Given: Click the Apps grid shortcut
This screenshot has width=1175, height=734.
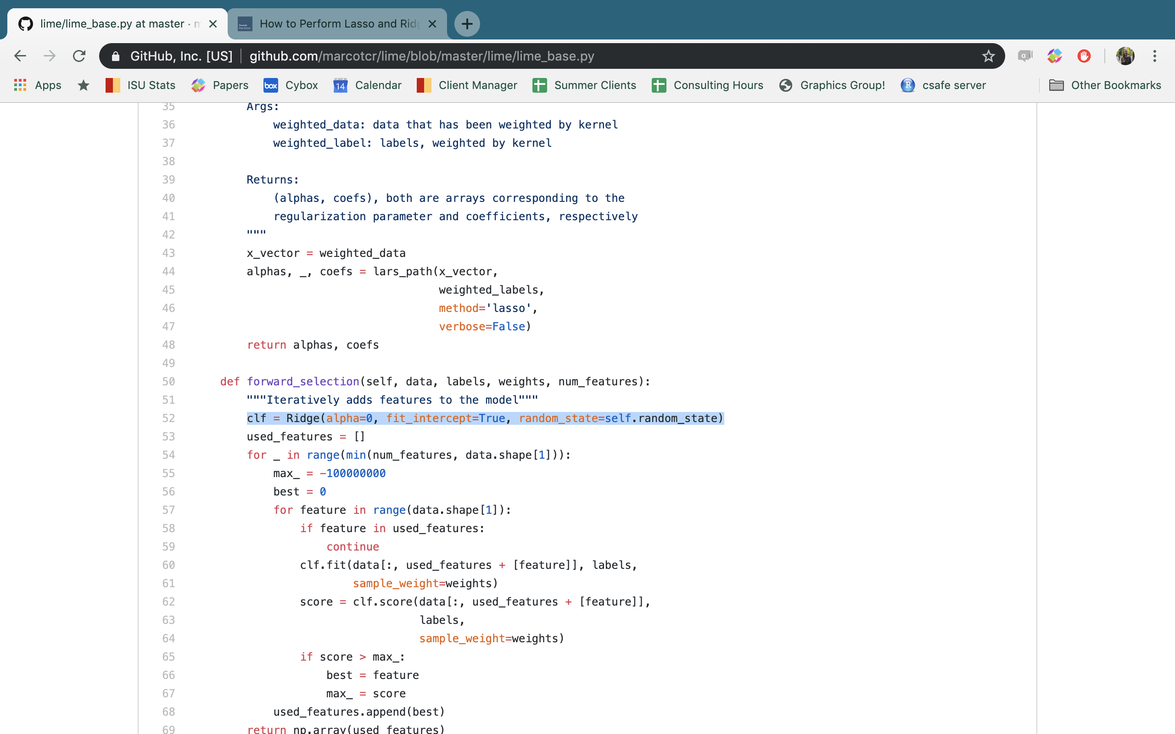Looking at the screenshot, I should [38, 85].
